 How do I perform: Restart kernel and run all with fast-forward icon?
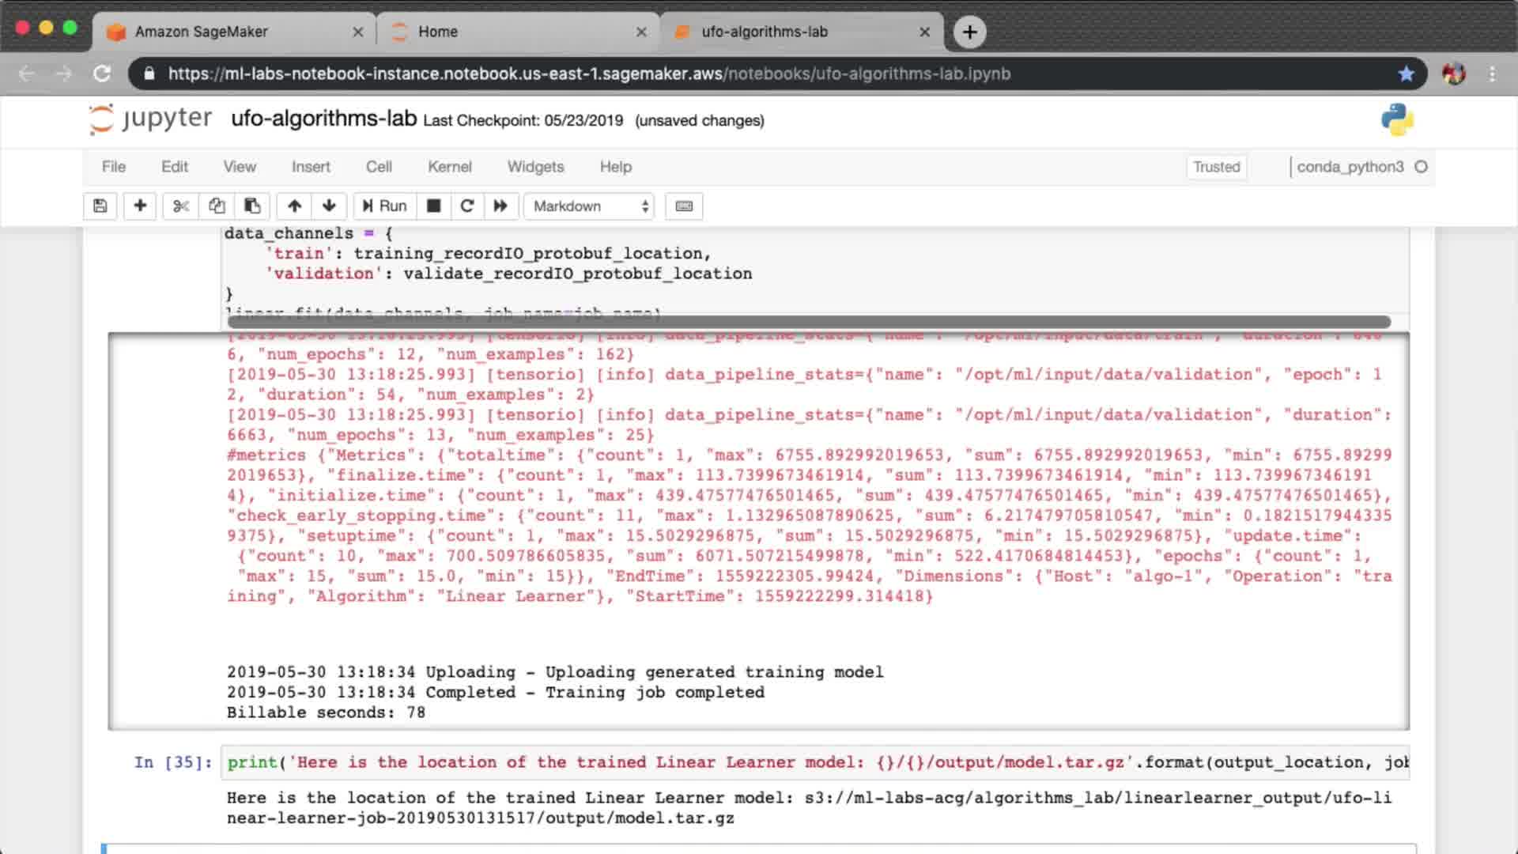coord(500,206)
